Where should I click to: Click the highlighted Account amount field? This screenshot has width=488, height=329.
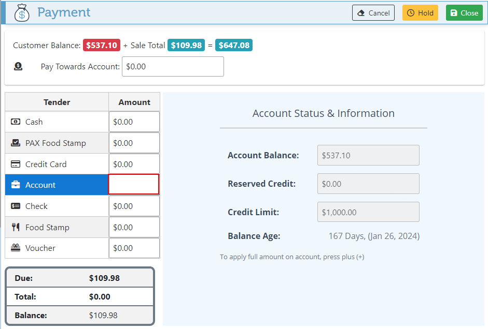tap(134, 185)
